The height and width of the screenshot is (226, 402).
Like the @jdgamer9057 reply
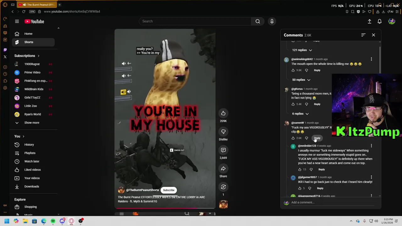(300, 188)
